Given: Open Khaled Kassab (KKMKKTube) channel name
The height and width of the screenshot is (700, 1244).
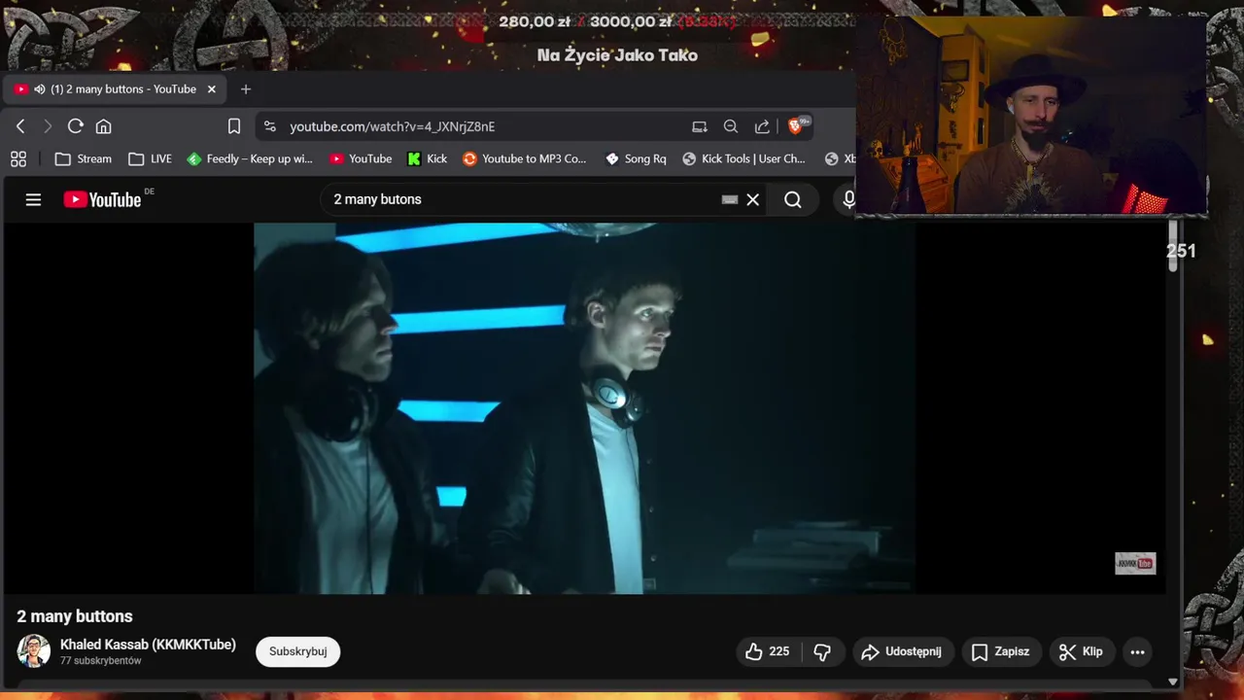Looking at the screenshot, I should (x=148, y=645).
